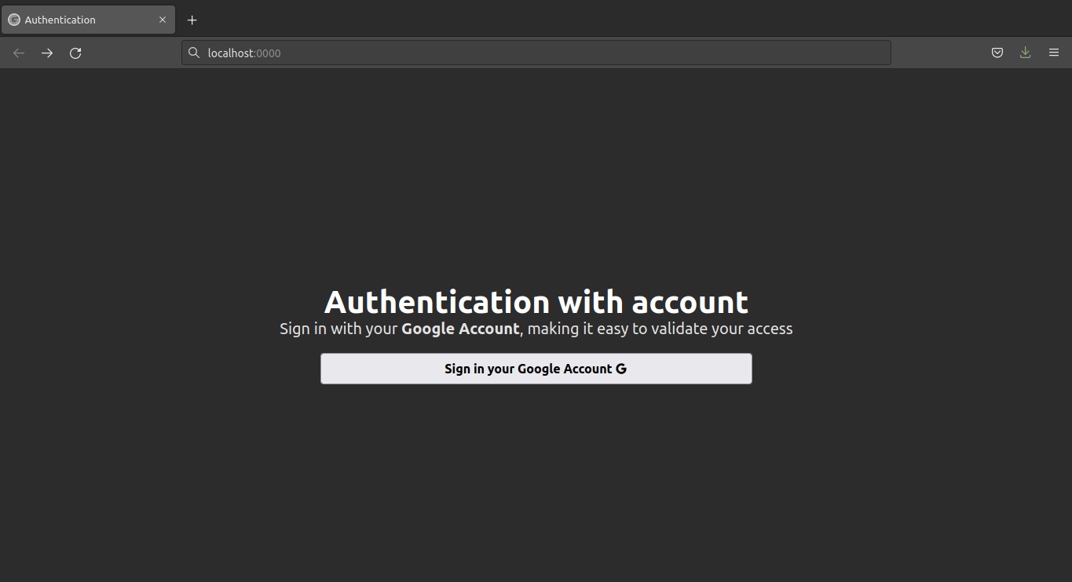Click the privacy shield icon
1072x582 pixels.
(x=997, y=53)
